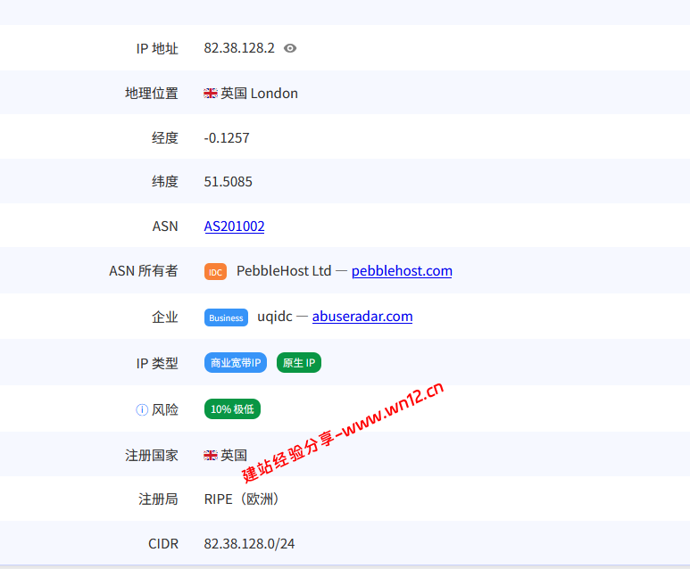Click the 注册局 label
The image size is (690, 569).
(158, 499)
